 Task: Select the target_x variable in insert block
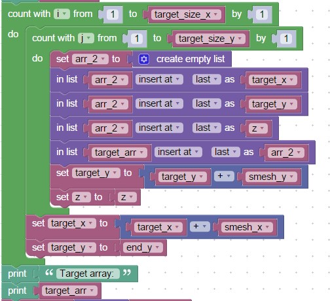[272, 80]
